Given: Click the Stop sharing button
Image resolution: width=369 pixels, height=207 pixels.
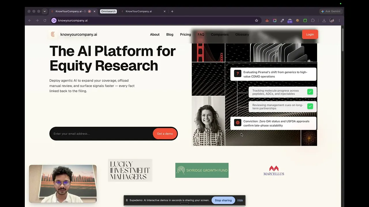Looking at the screenshot, I should coord(223,200).
